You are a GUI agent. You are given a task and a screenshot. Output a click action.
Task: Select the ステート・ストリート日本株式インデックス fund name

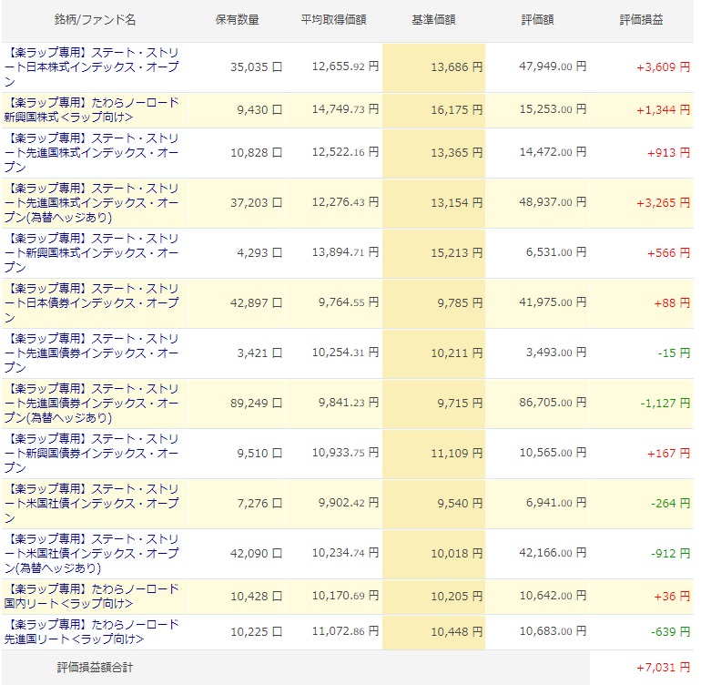[92, 67]
